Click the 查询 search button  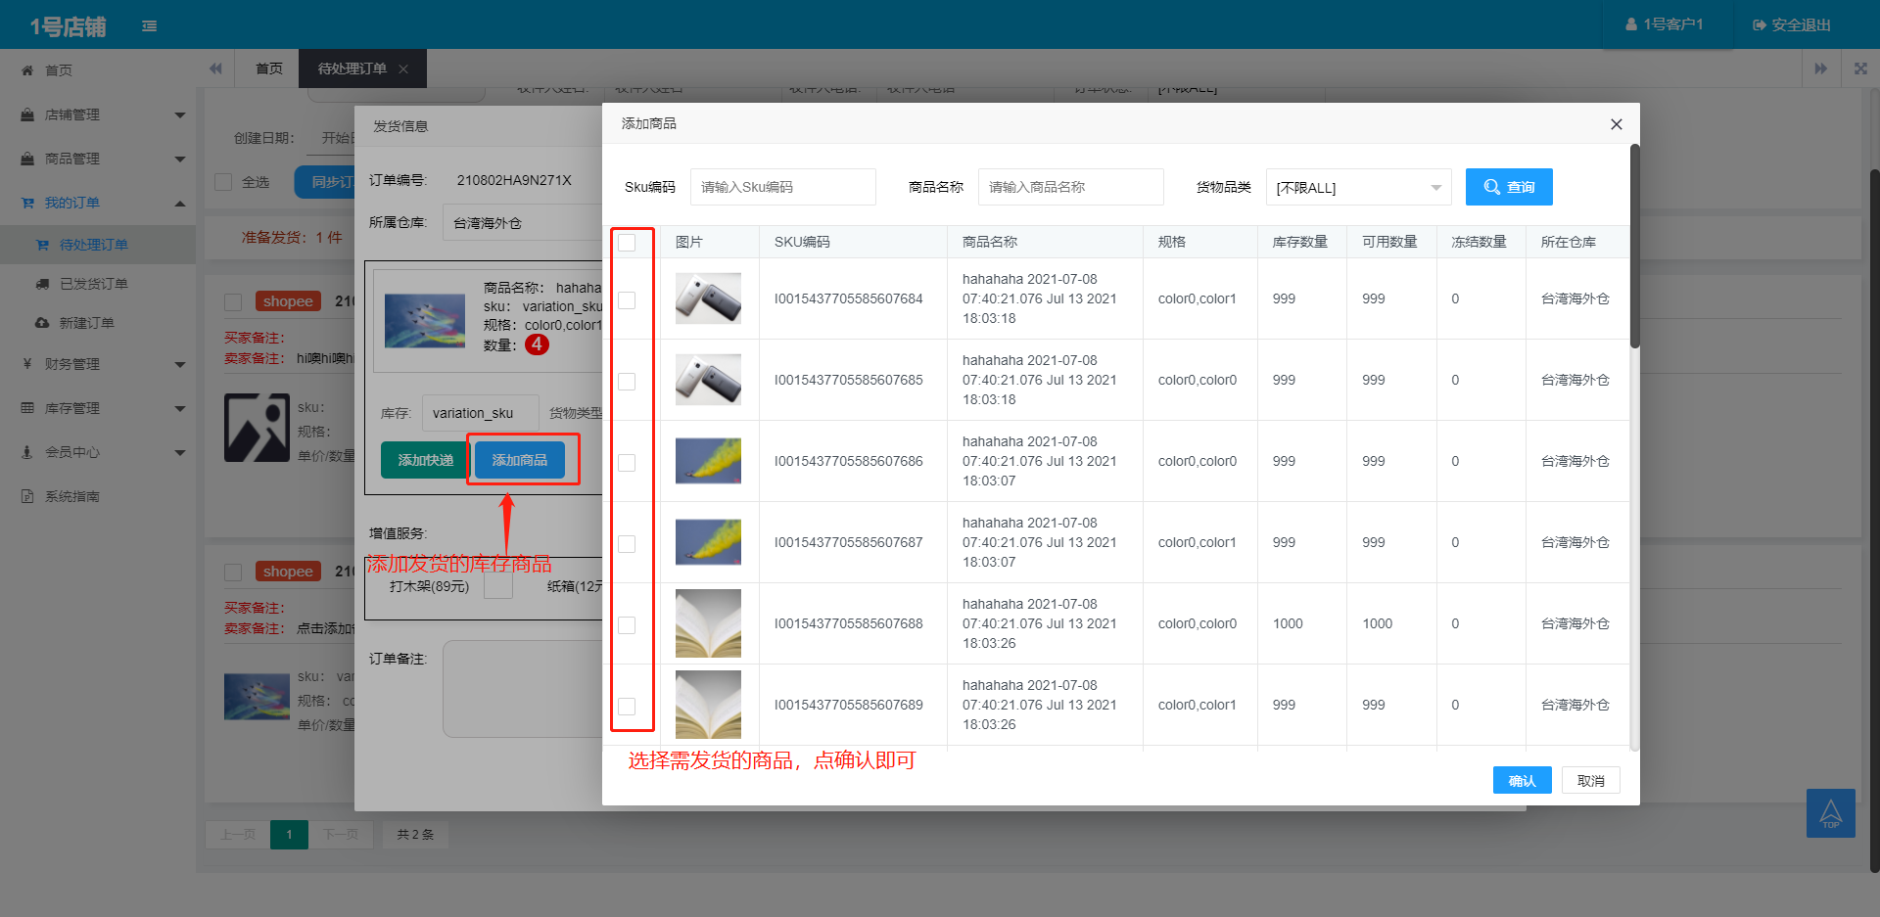pos(1508,187)
